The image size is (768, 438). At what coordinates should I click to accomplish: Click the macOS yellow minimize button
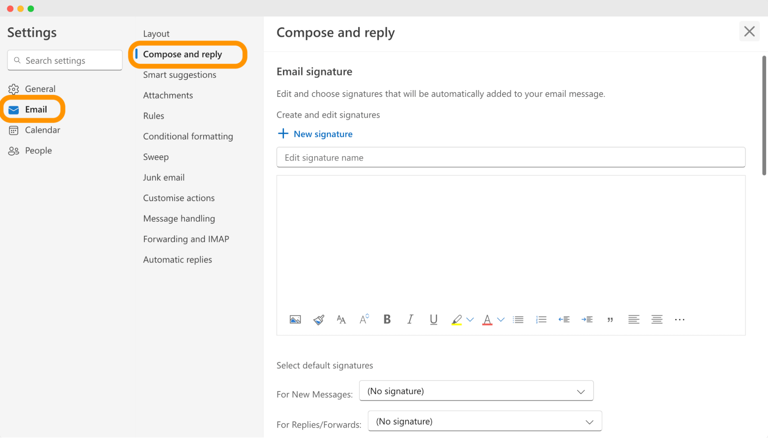click(x=20, y=8)
